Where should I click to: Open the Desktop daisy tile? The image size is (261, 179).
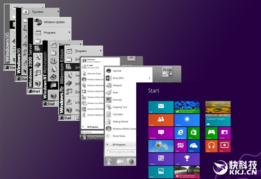(161, 146)
